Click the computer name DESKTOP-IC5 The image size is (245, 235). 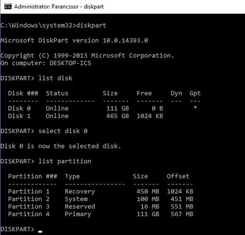coord(70,63)
